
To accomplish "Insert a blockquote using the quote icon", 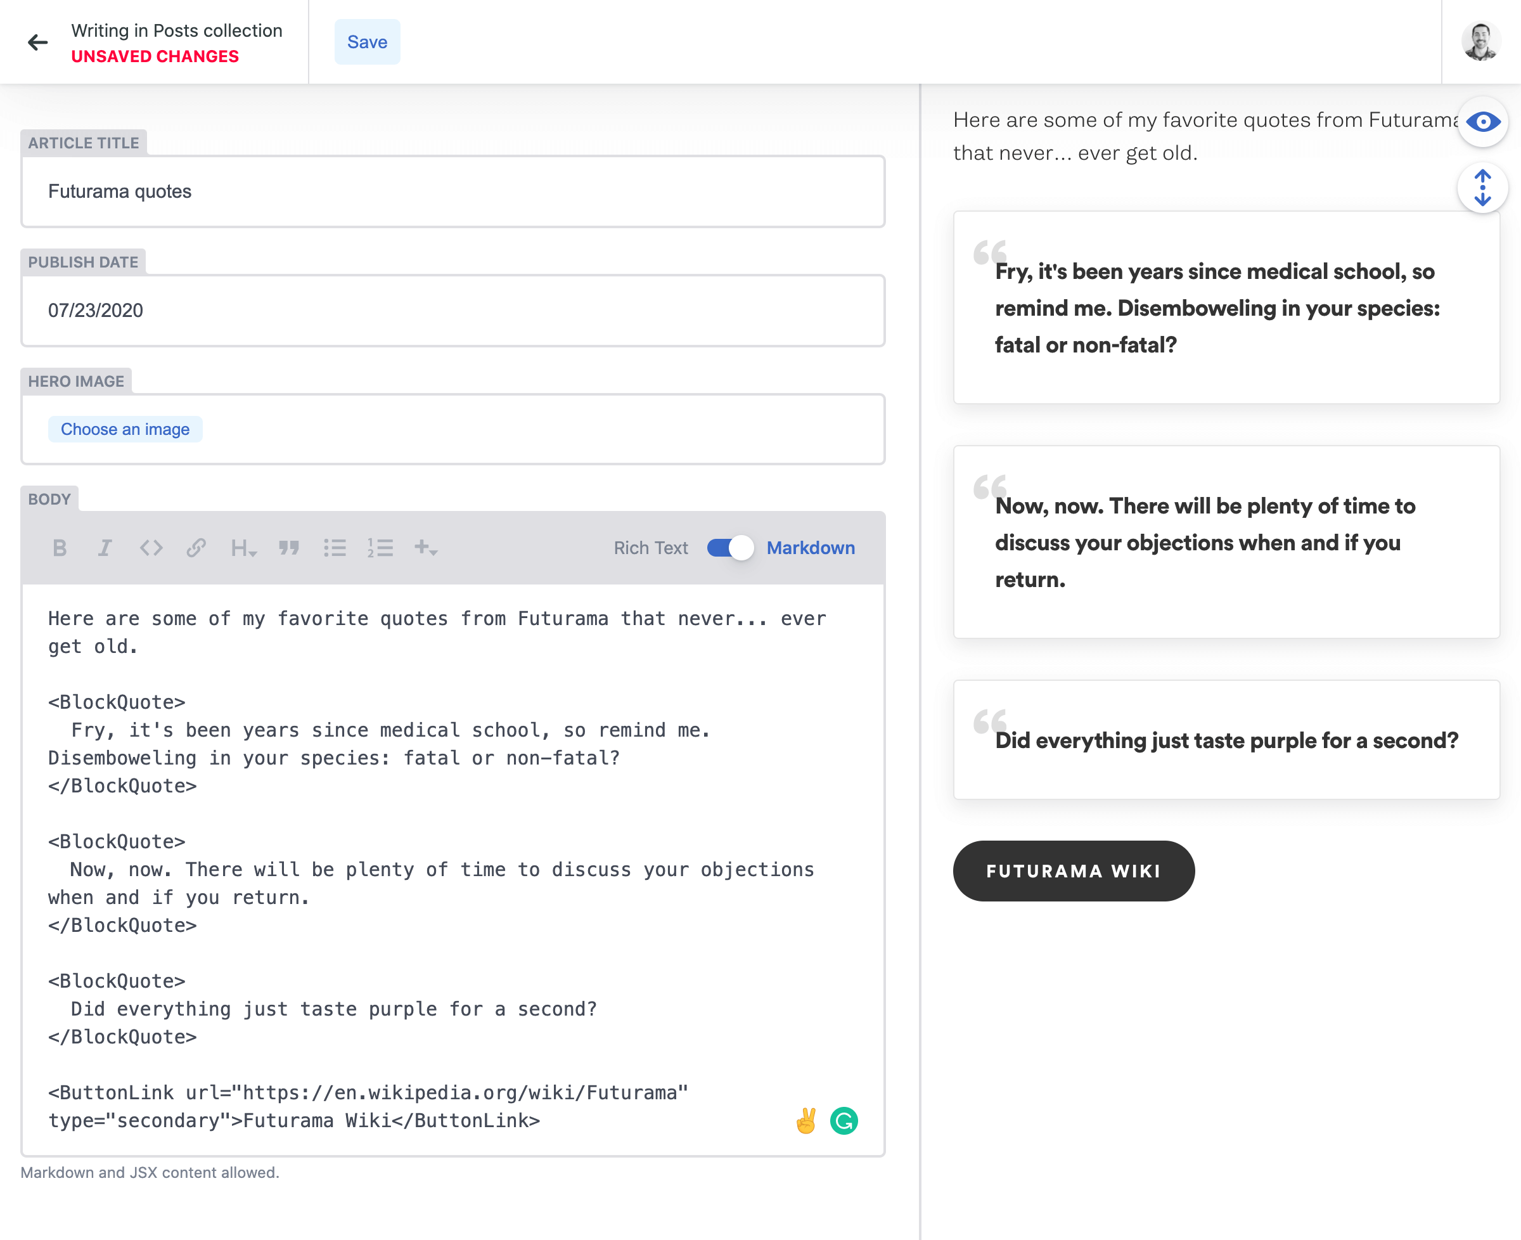I will coord(289,548).
